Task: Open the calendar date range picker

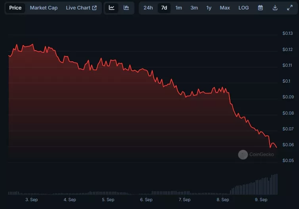Action: [260, 8]
